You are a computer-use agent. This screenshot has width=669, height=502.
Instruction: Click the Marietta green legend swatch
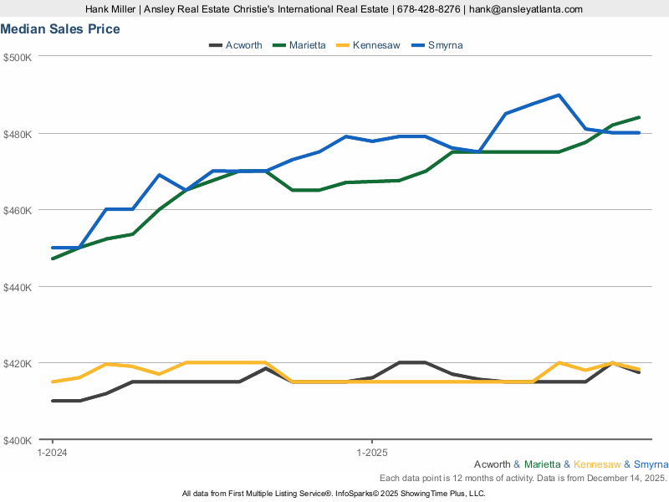coord(278,45)
